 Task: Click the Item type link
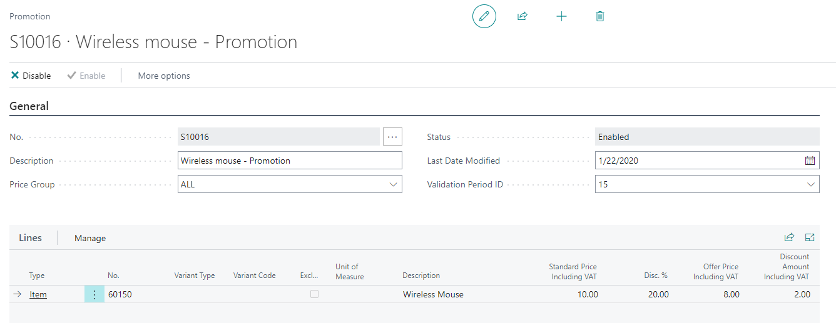[x=38, y=294]
